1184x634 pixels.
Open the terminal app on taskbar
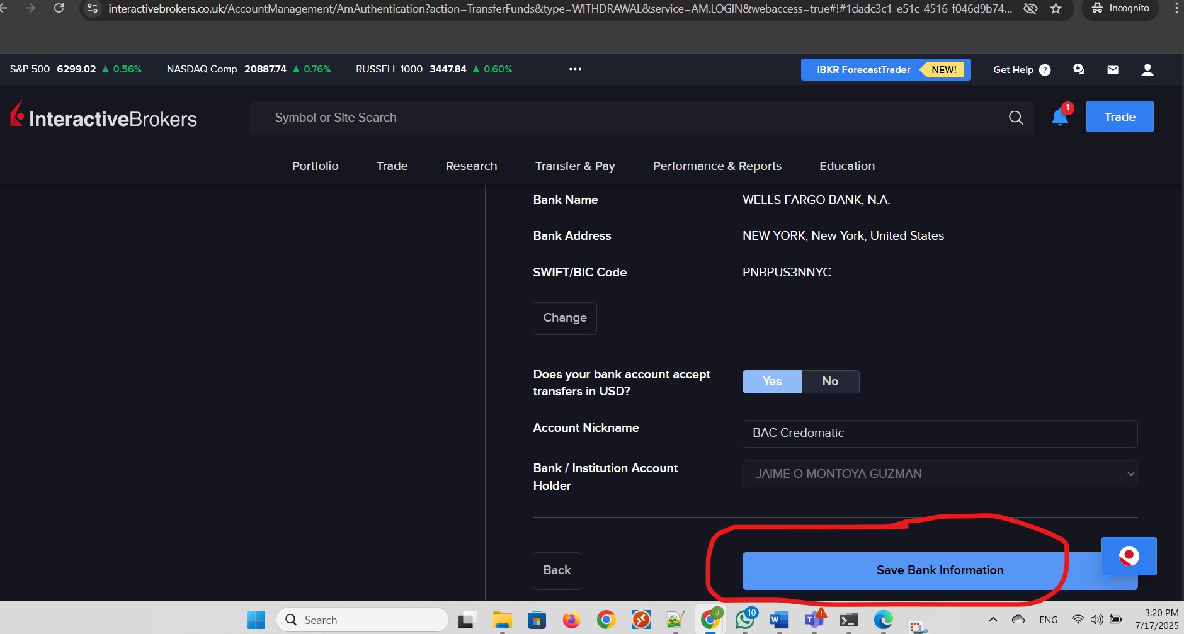click(848, 620)
